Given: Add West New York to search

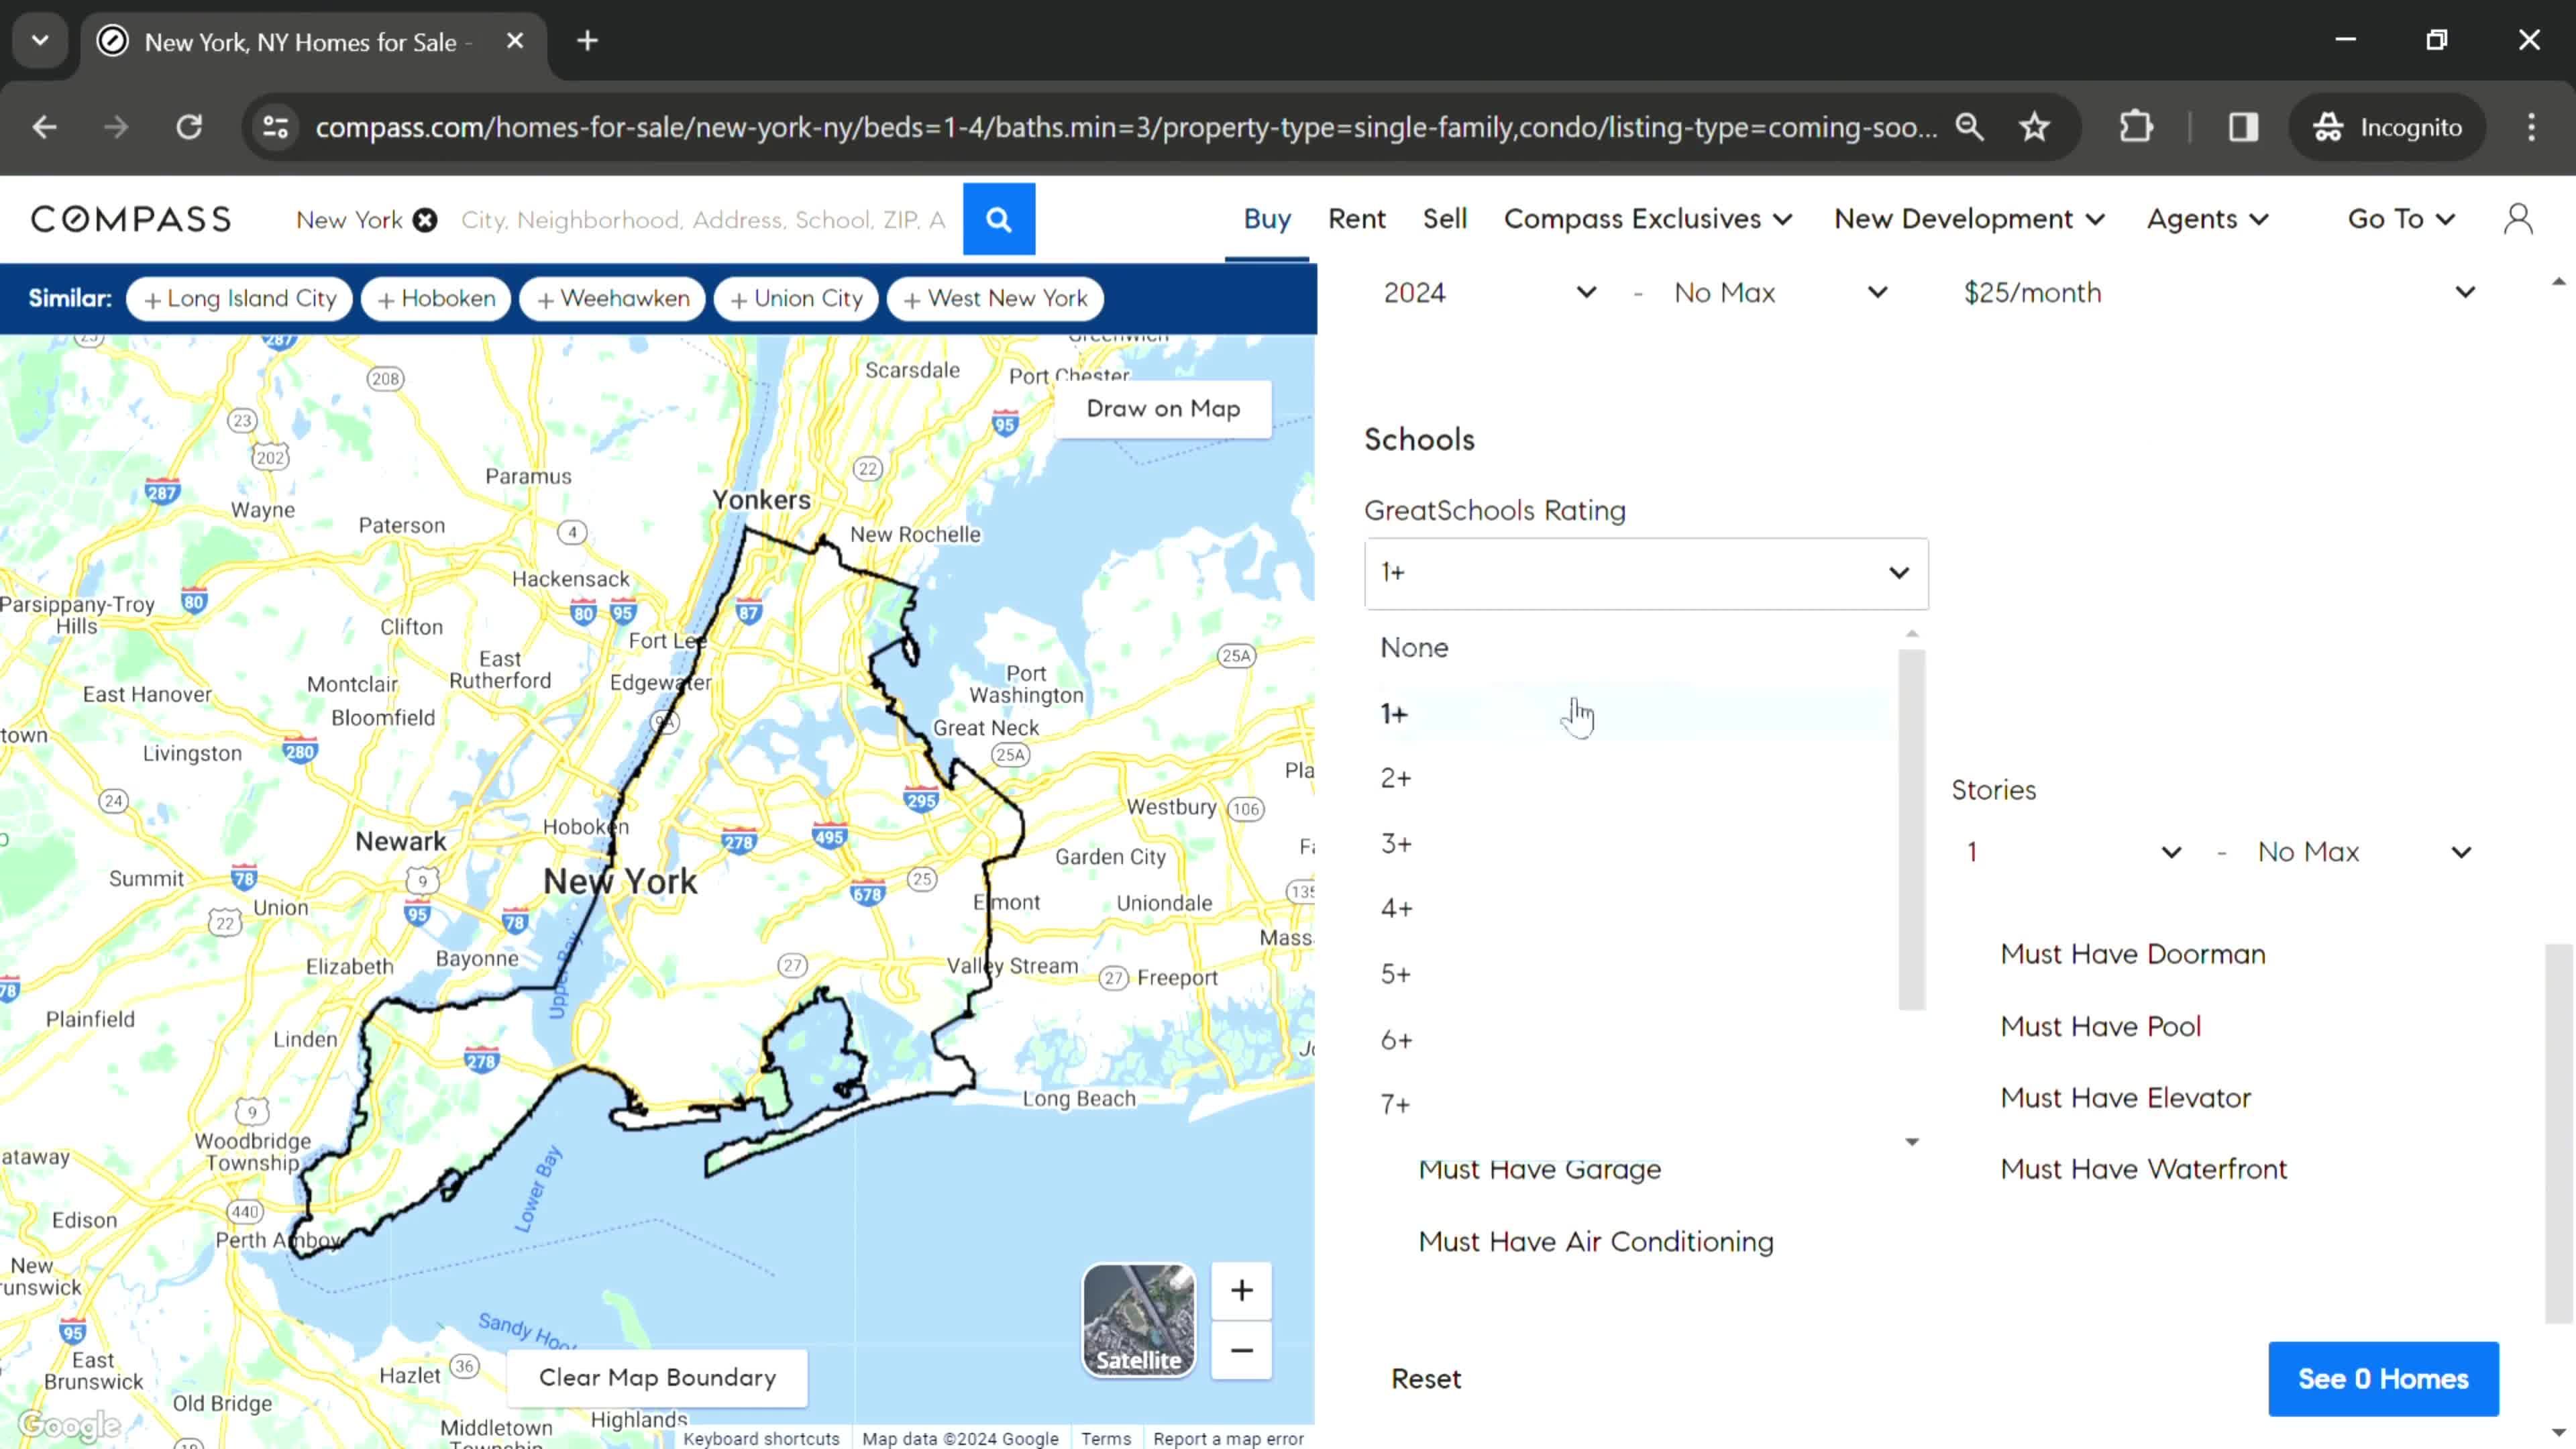Looking at the screenshot, I should [x=995, y=298].
